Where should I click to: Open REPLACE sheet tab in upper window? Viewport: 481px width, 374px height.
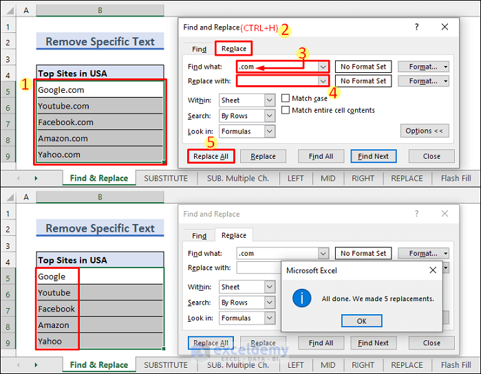(407, 179)
